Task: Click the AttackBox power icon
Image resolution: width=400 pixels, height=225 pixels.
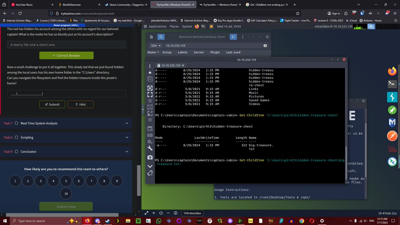Action: pyautogui.click(x=161, y=213)
